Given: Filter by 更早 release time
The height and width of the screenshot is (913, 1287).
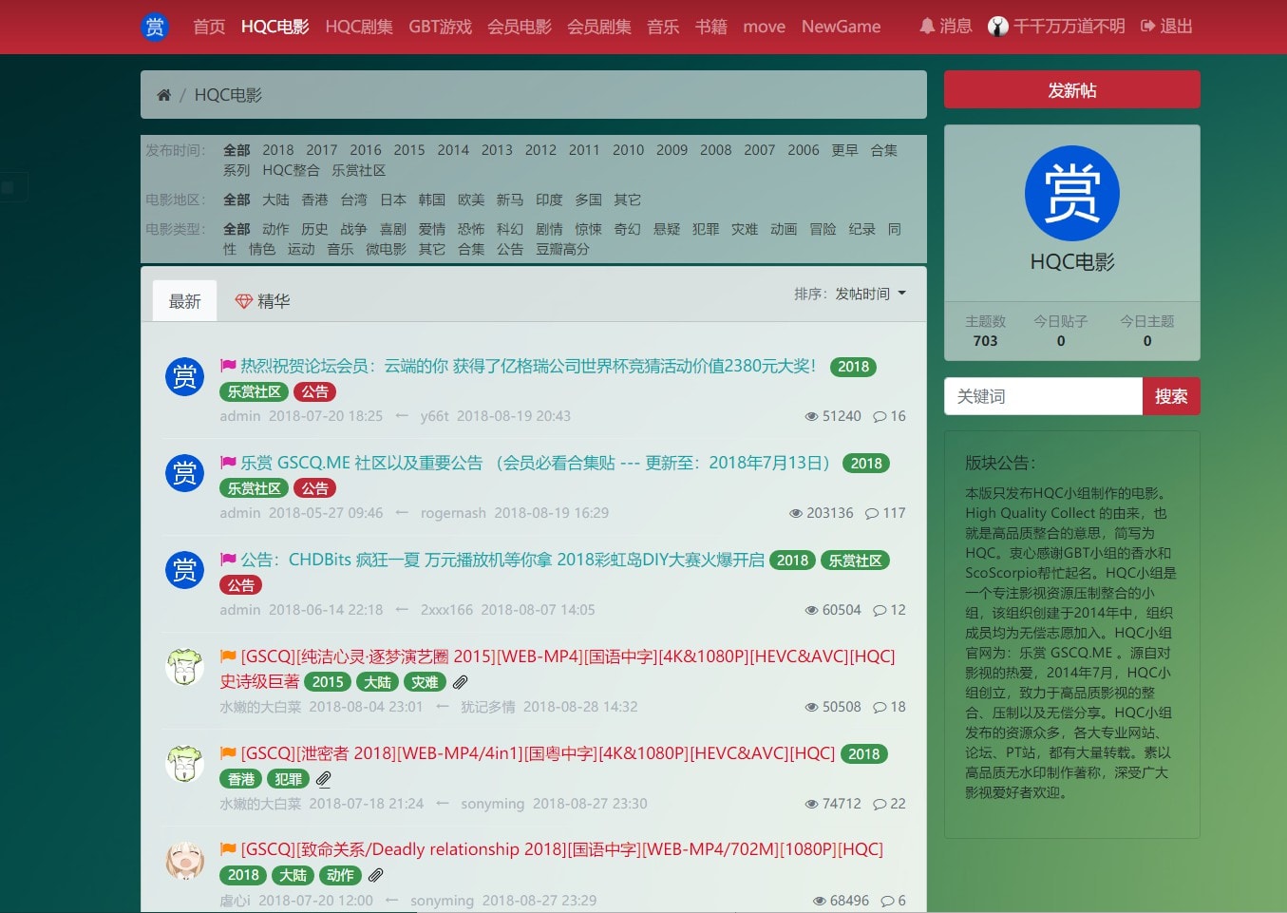Looking at the screenshot, I should [844, 150].
